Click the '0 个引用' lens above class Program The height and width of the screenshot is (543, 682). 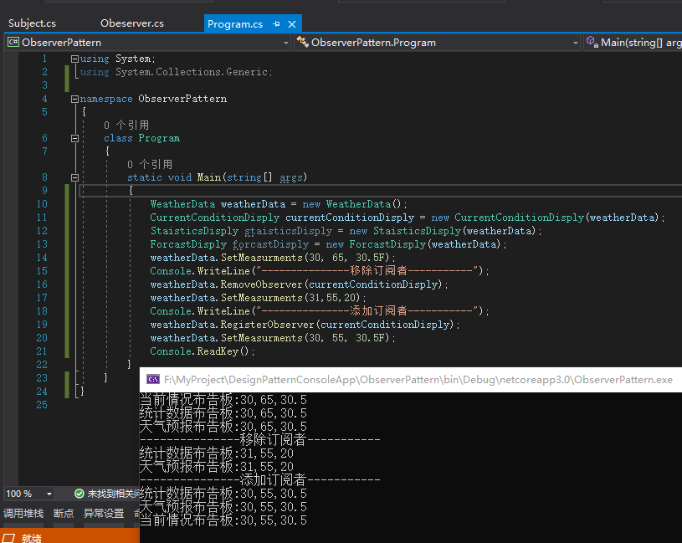coord(126,126)
